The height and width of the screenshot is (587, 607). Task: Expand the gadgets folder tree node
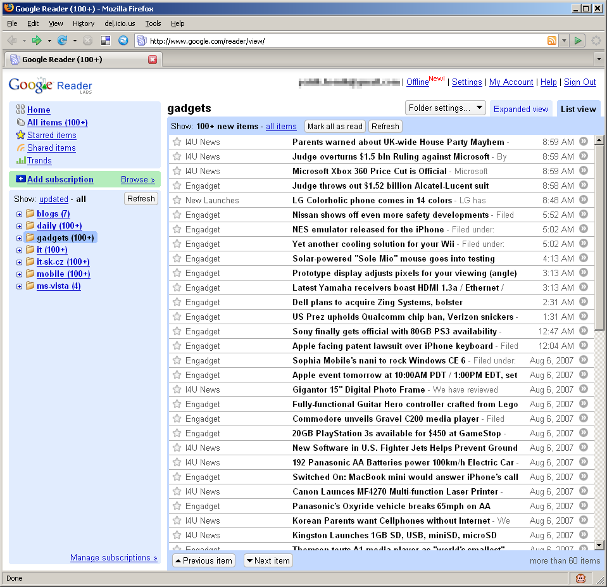click(x=19, y=238)
